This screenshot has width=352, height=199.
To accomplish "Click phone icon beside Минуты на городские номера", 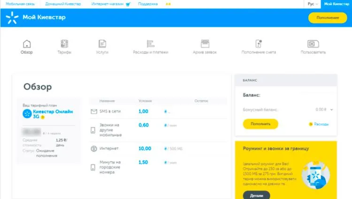I will click(x=93, y=167).
